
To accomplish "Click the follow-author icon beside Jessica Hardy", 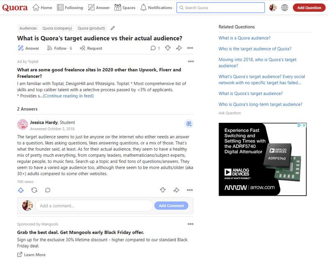I will [x=189, y=124].
